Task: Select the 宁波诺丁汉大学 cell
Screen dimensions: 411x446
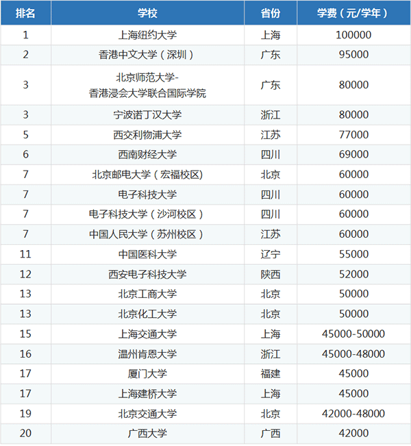Action: [x=147, y=115]
